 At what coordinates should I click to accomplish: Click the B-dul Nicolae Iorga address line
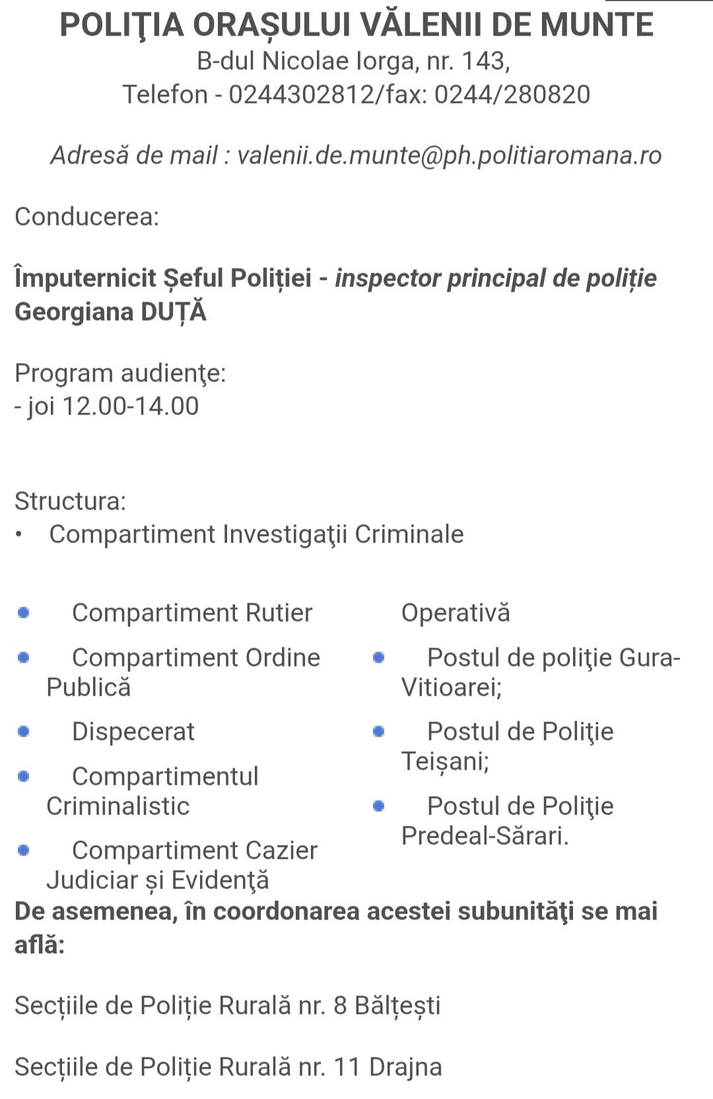(x=354, y=61)
